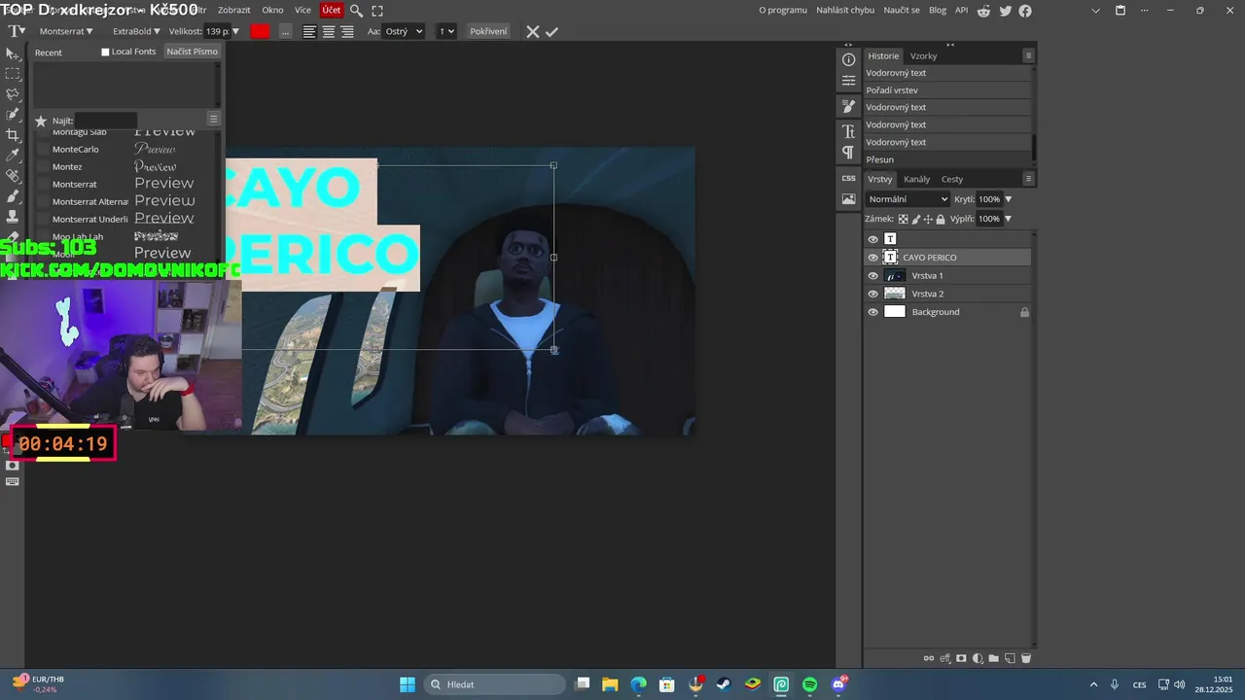Open the ExtraBold font style dropdown
This screenshot has height=700, width=1245.
tap(137, 31)
